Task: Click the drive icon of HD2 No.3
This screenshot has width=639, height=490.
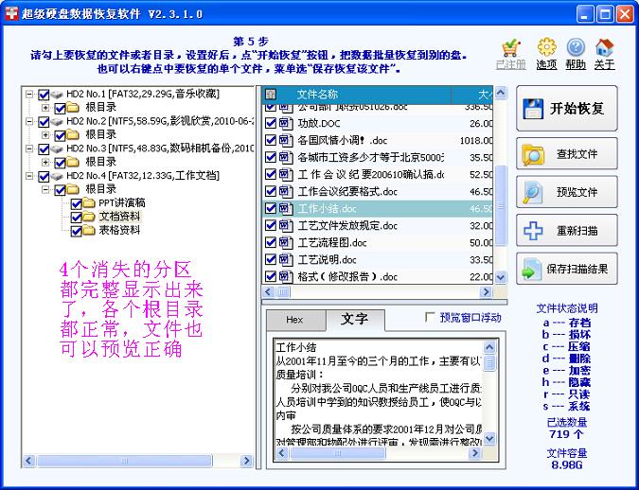Action: [57, 149]
